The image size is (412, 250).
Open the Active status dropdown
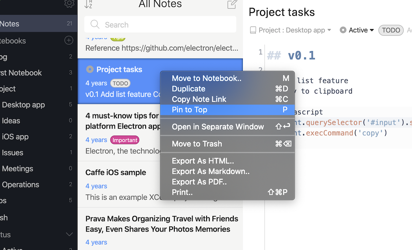(x=371, y=30)
